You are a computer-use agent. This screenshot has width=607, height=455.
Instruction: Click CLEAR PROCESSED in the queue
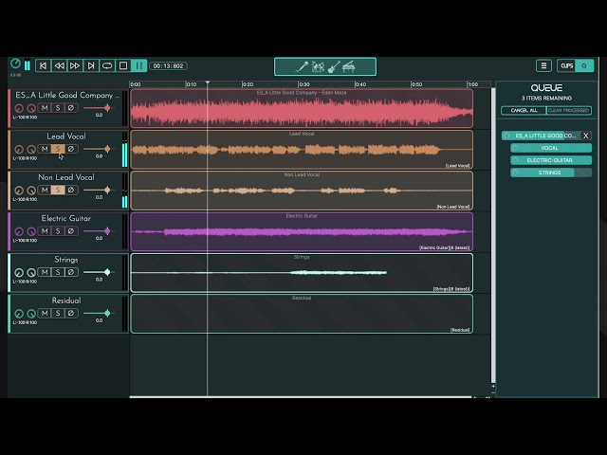[x=568, y=111]
